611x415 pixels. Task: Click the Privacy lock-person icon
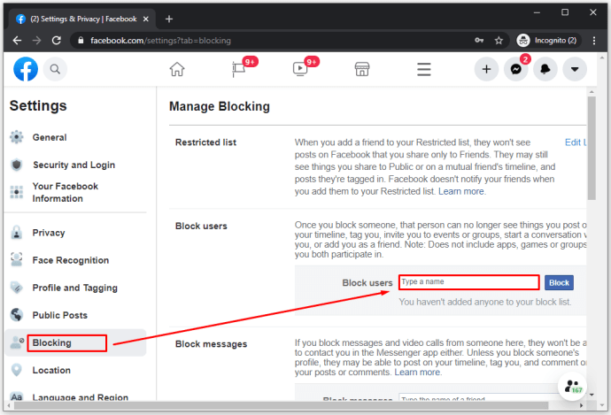(x=16, y=233)
